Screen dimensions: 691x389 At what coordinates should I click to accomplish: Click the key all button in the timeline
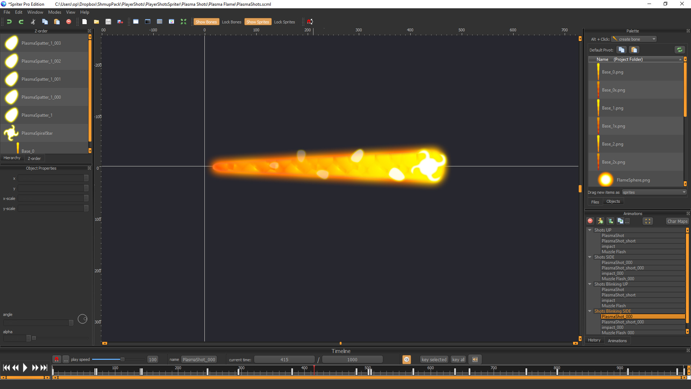click(458, 359)
